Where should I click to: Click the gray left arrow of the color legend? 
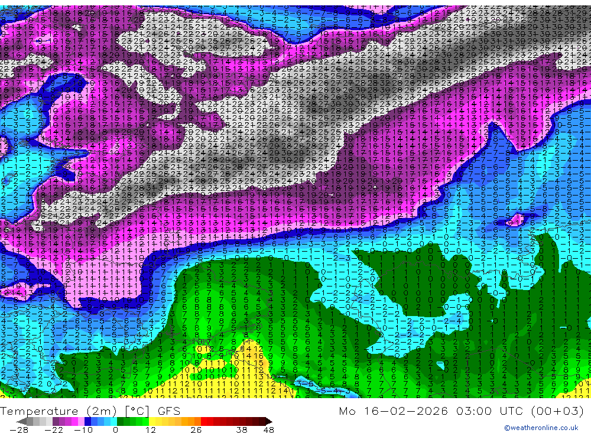coord(21,422)
